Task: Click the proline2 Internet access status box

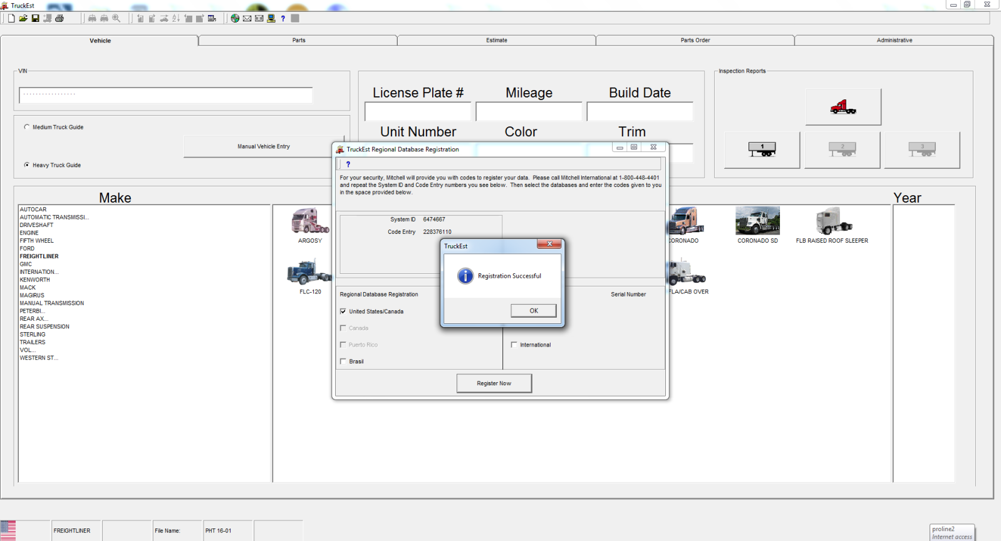Action: pos(952,533)
